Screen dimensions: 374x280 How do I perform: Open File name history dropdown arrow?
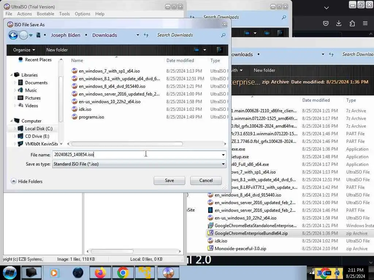pos(223,155)
